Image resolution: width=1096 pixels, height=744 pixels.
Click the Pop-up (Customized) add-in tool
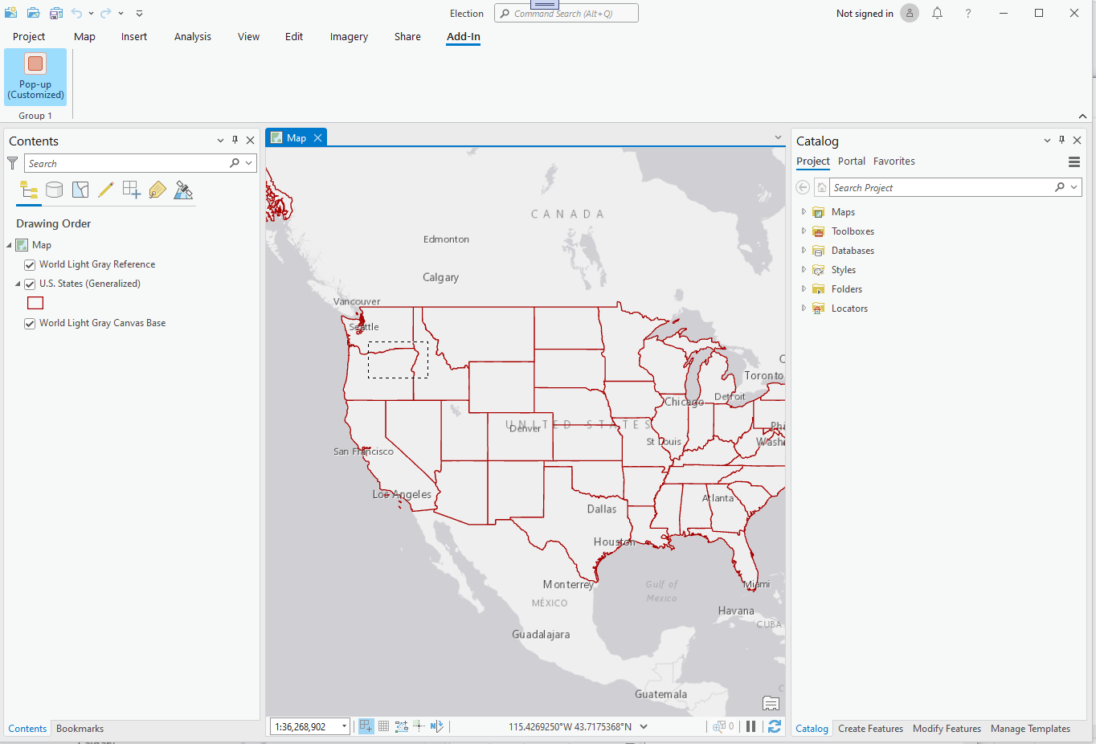point(35,76)
